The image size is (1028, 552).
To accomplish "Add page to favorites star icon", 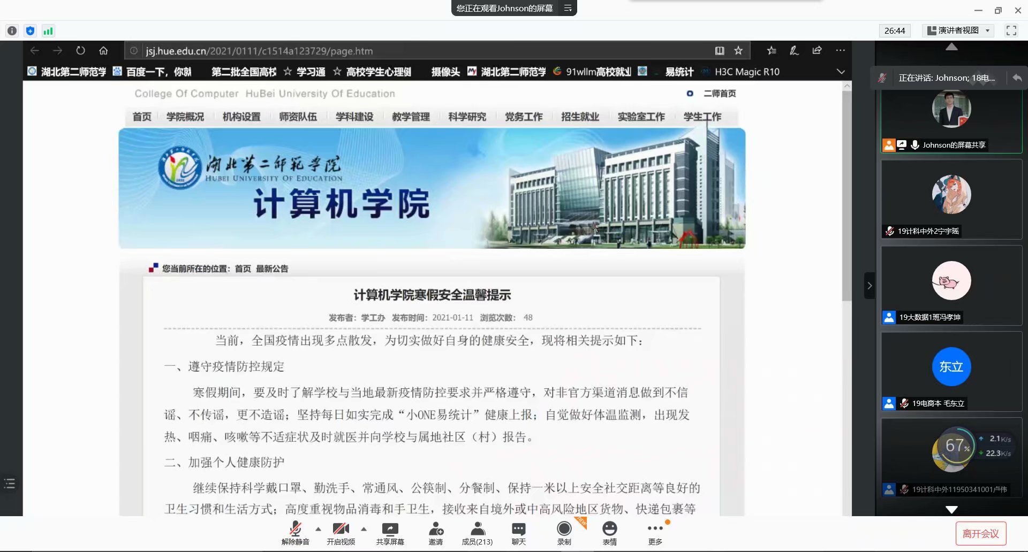I will click(738, 51).
